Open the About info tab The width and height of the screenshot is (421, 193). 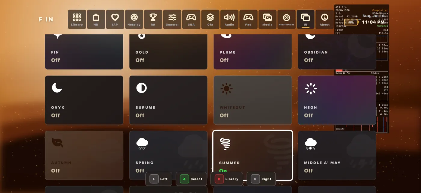(324, 19)
